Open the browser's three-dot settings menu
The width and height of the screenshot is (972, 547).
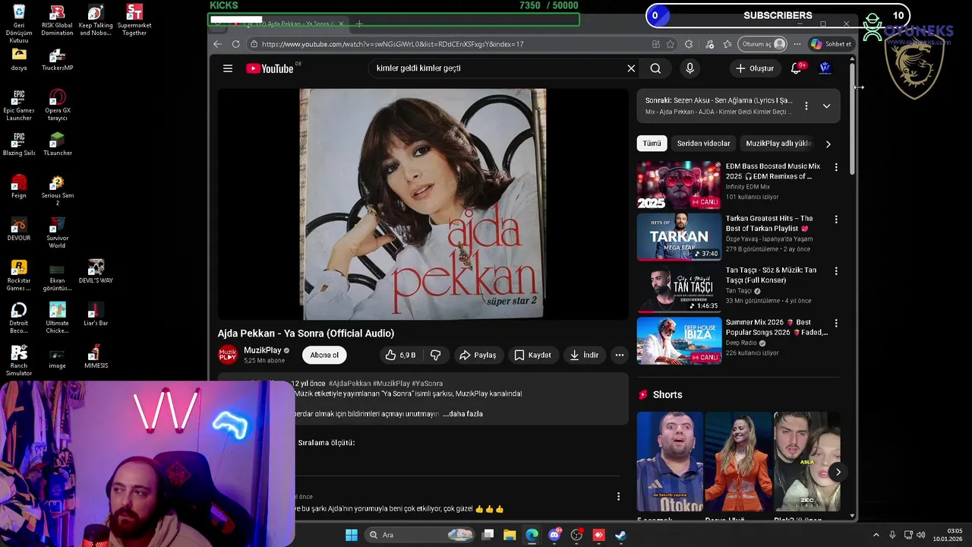pyautogui.click(x=797, y=44)
